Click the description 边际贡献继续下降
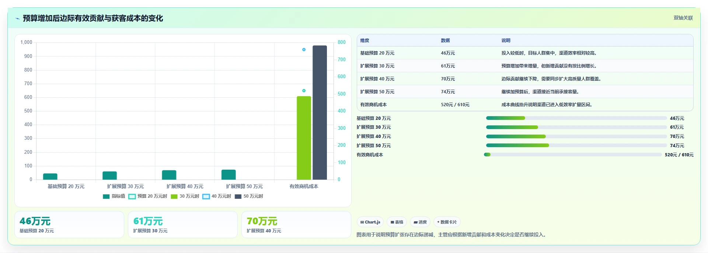The image size is (708, 253). coord(551,79)
